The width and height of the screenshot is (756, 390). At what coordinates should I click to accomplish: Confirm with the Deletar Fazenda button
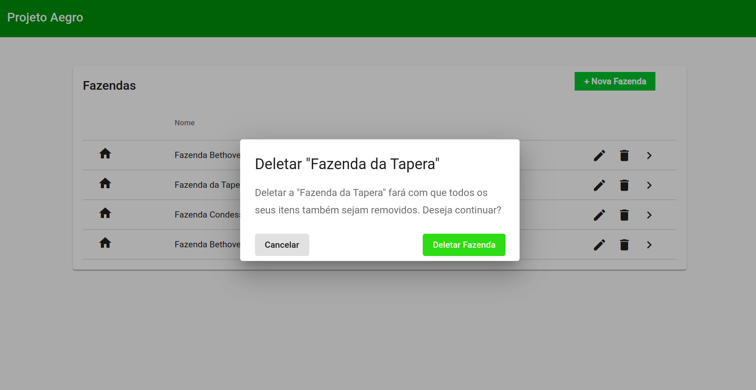(464, 245)
